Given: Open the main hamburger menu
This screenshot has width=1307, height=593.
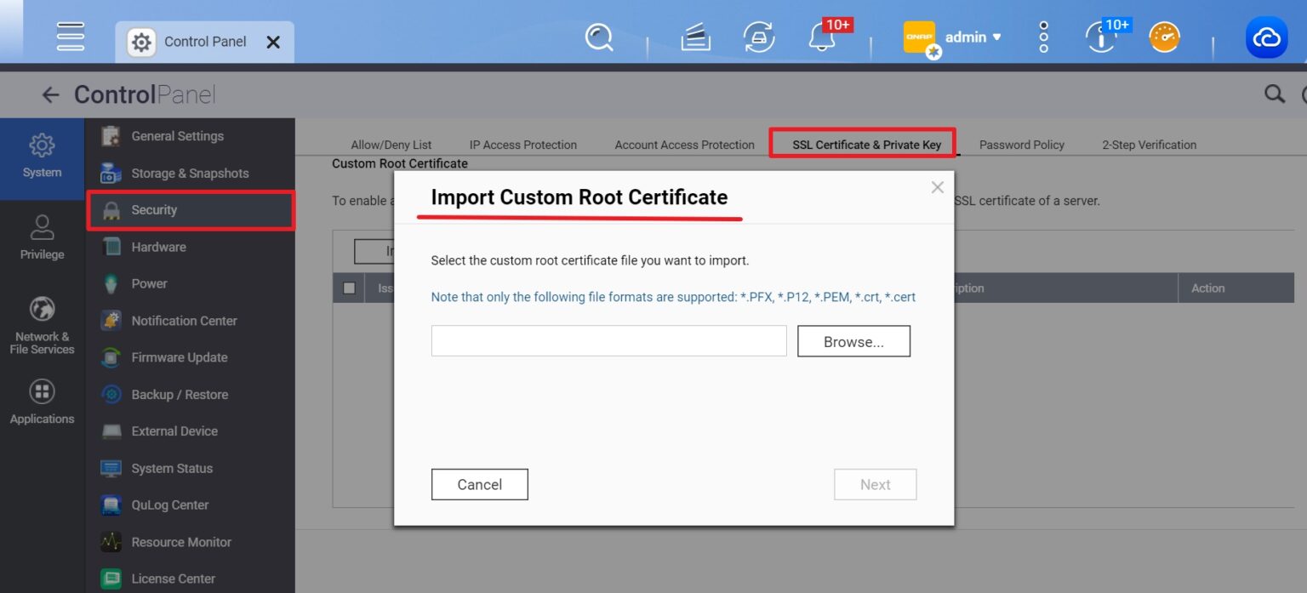Looking at the screenshot, I should 71,37.
